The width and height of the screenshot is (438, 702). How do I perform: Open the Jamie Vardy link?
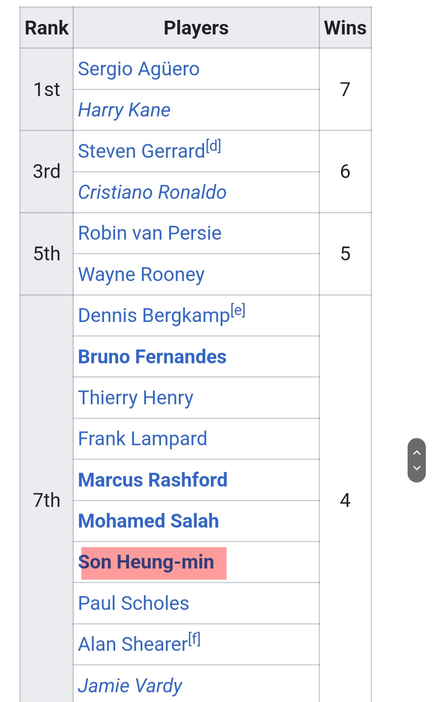tap(130, 686)
